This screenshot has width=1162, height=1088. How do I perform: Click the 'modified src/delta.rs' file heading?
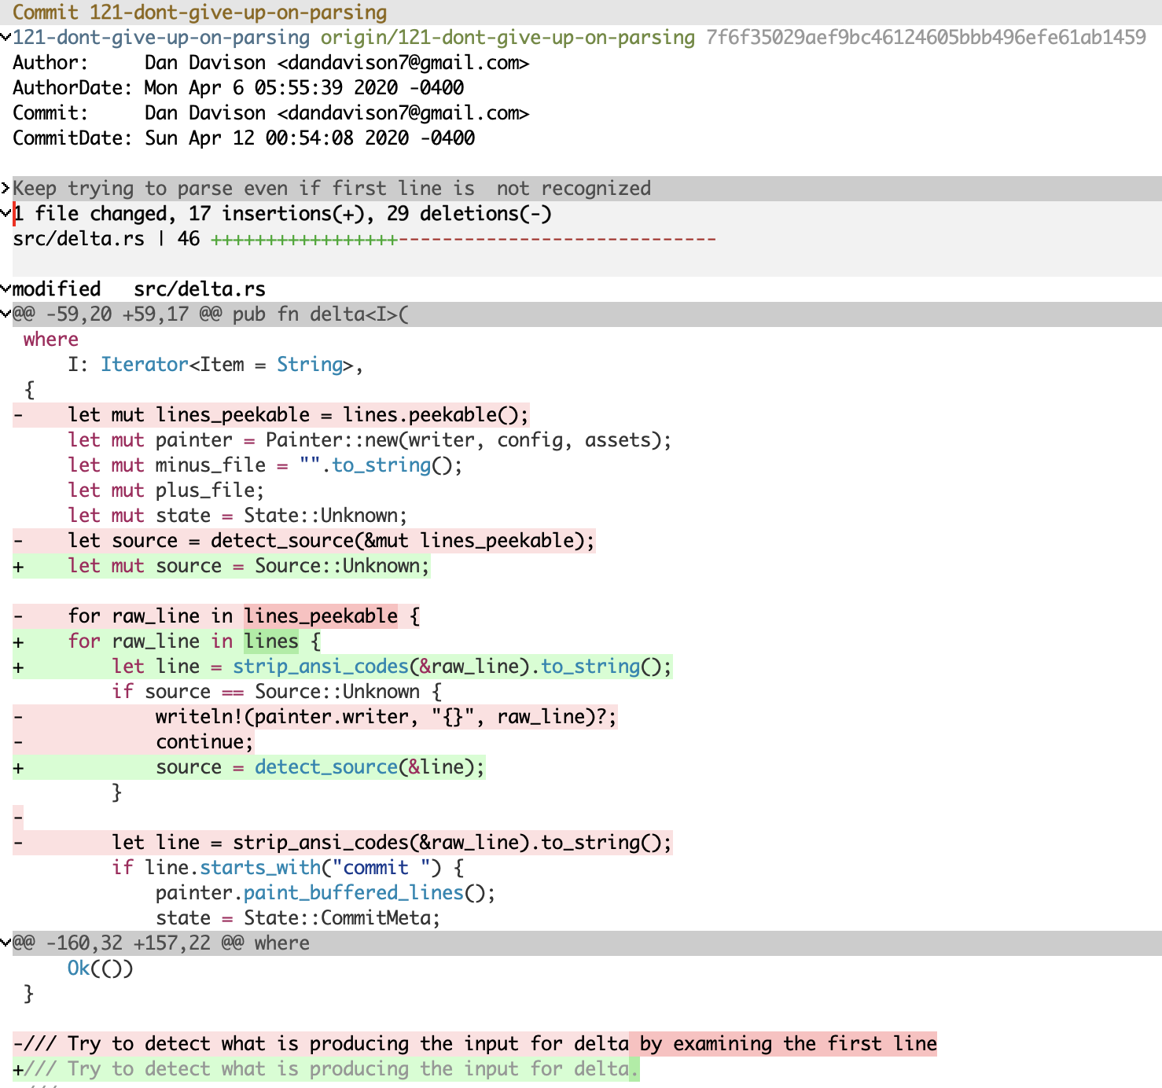139,289
